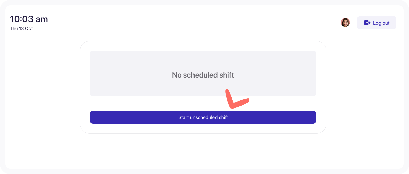Sign out using the top-right button
This screenshot has width=409, height=174.
(x=377, y=23)
